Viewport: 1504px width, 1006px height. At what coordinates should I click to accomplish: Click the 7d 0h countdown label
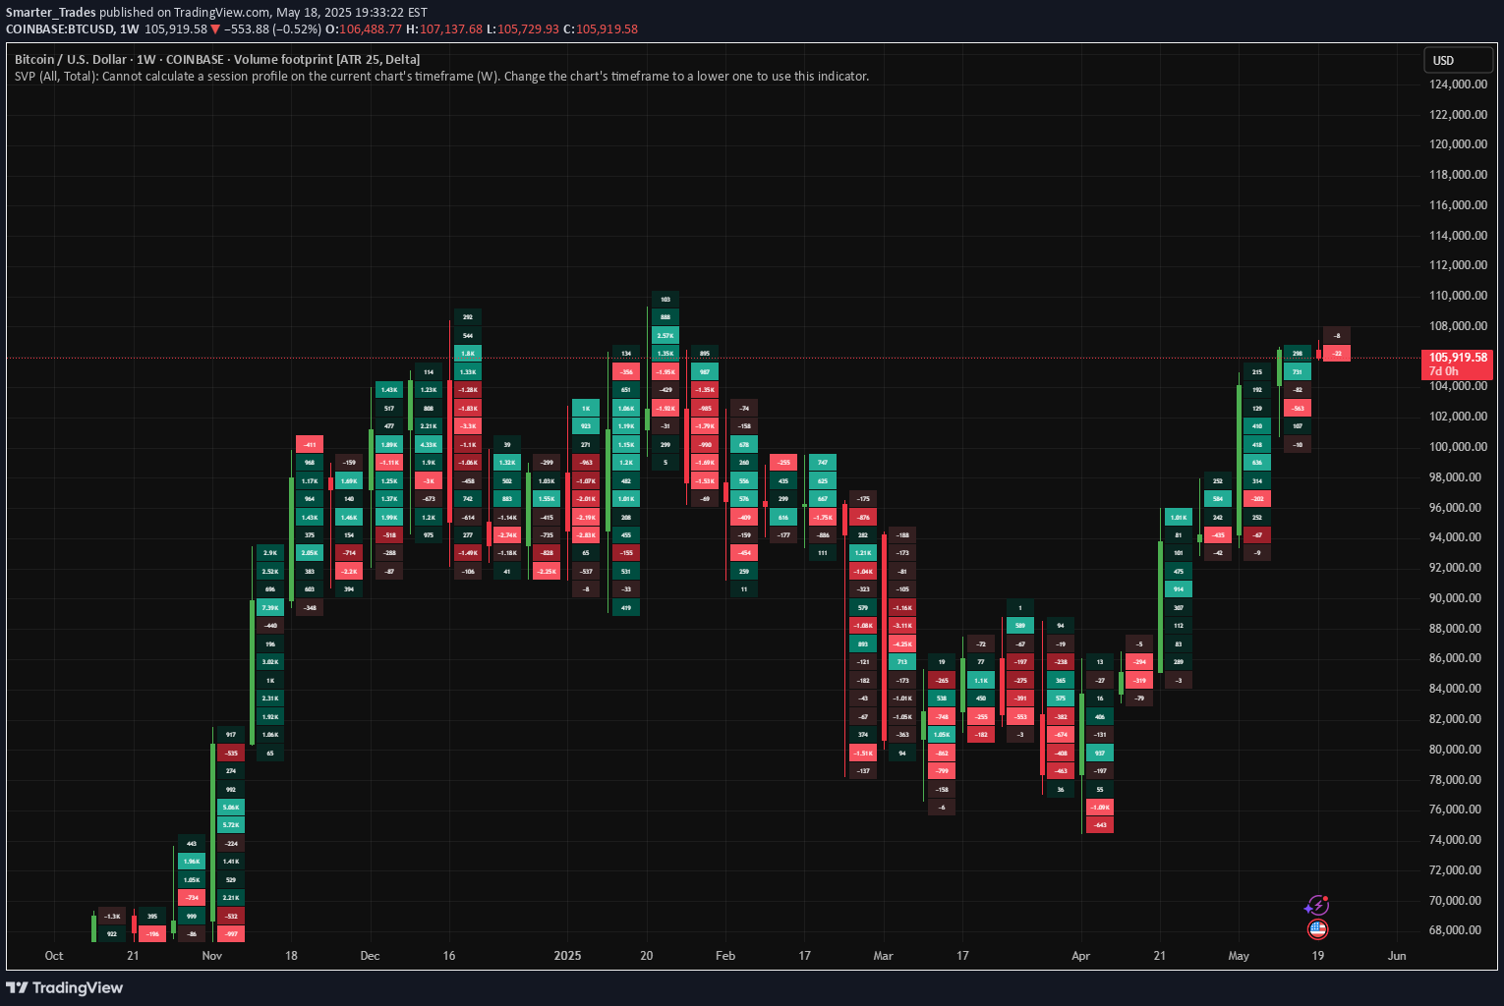click(1443, 371)
